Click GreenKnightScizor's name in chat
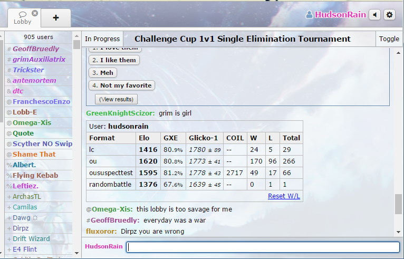The image size is (404, 259). click(120, 113)
